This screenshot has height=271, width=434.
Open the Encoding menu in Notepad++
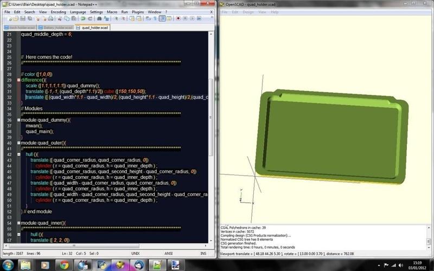pos(58,11)
